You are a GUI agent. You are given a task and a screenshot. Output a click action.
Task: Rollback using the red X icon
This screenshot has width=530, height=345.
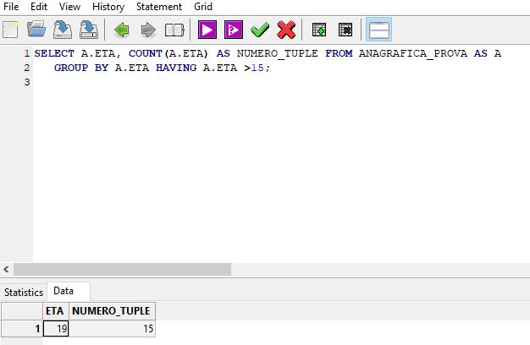click(x=286, y=30)
